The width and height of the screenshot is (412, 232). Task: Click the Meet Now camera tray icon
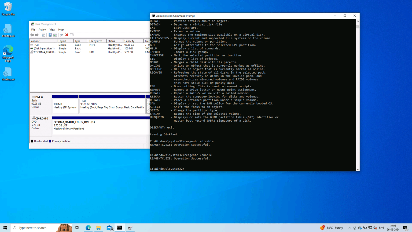click(355, 228)
